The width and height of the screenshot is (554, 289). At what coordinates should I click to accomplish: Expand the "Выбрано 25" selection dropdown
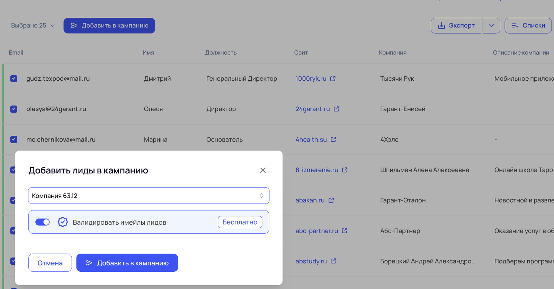tap(33, 26)
